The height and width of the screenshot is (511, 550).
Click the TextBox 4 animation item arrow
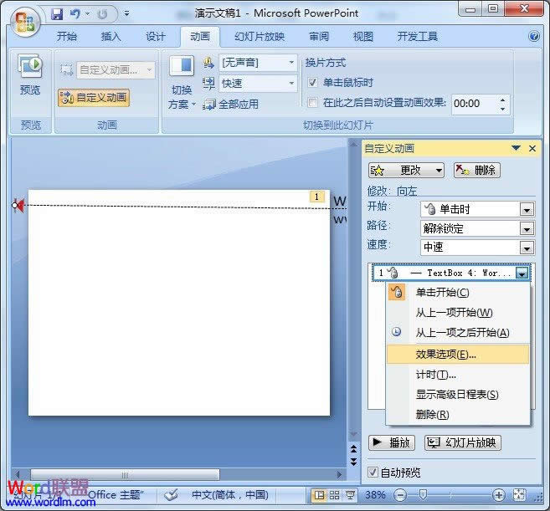pos(522,273)
